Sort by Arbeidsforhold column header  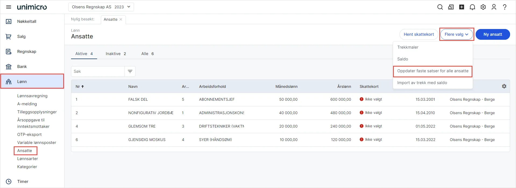212,86
